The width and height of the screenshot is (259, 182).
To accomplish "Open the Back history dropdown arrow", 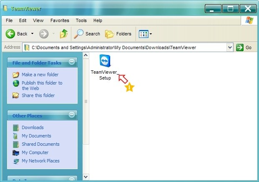I will point(33,34).
